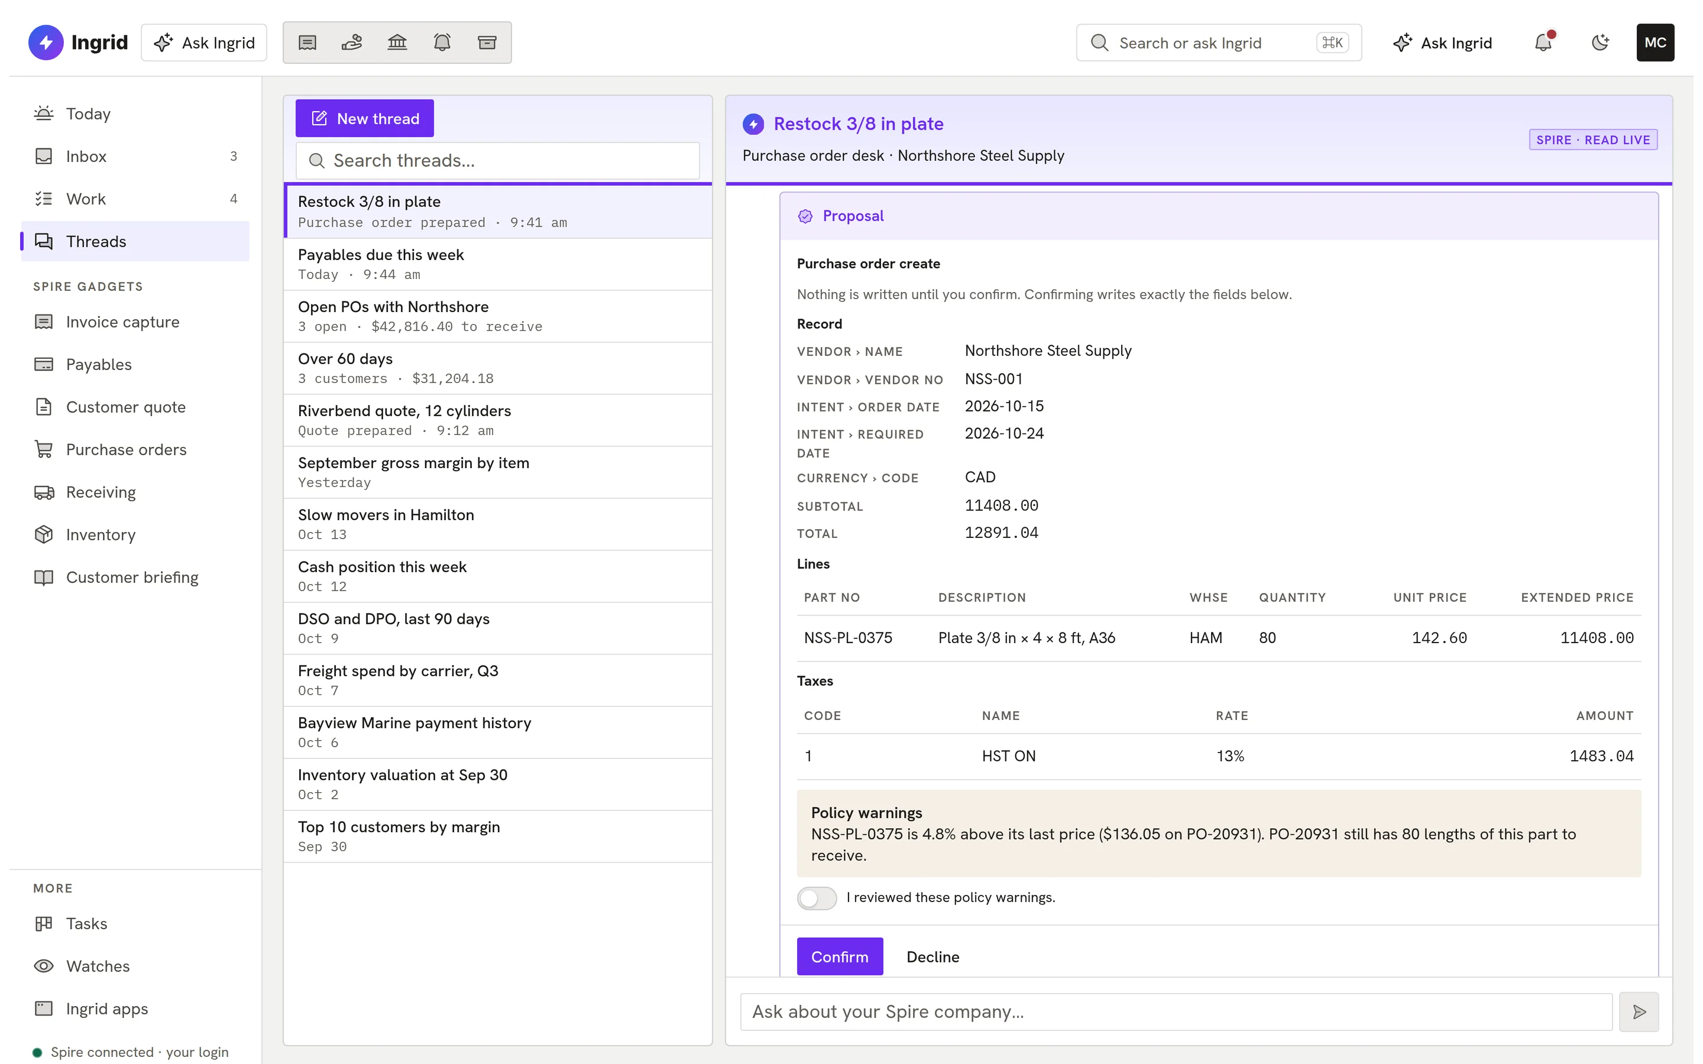The height and width of the screenshot is (1064, 1703).
Task: Focus the Search threads field
Action: tap(497, 161)
